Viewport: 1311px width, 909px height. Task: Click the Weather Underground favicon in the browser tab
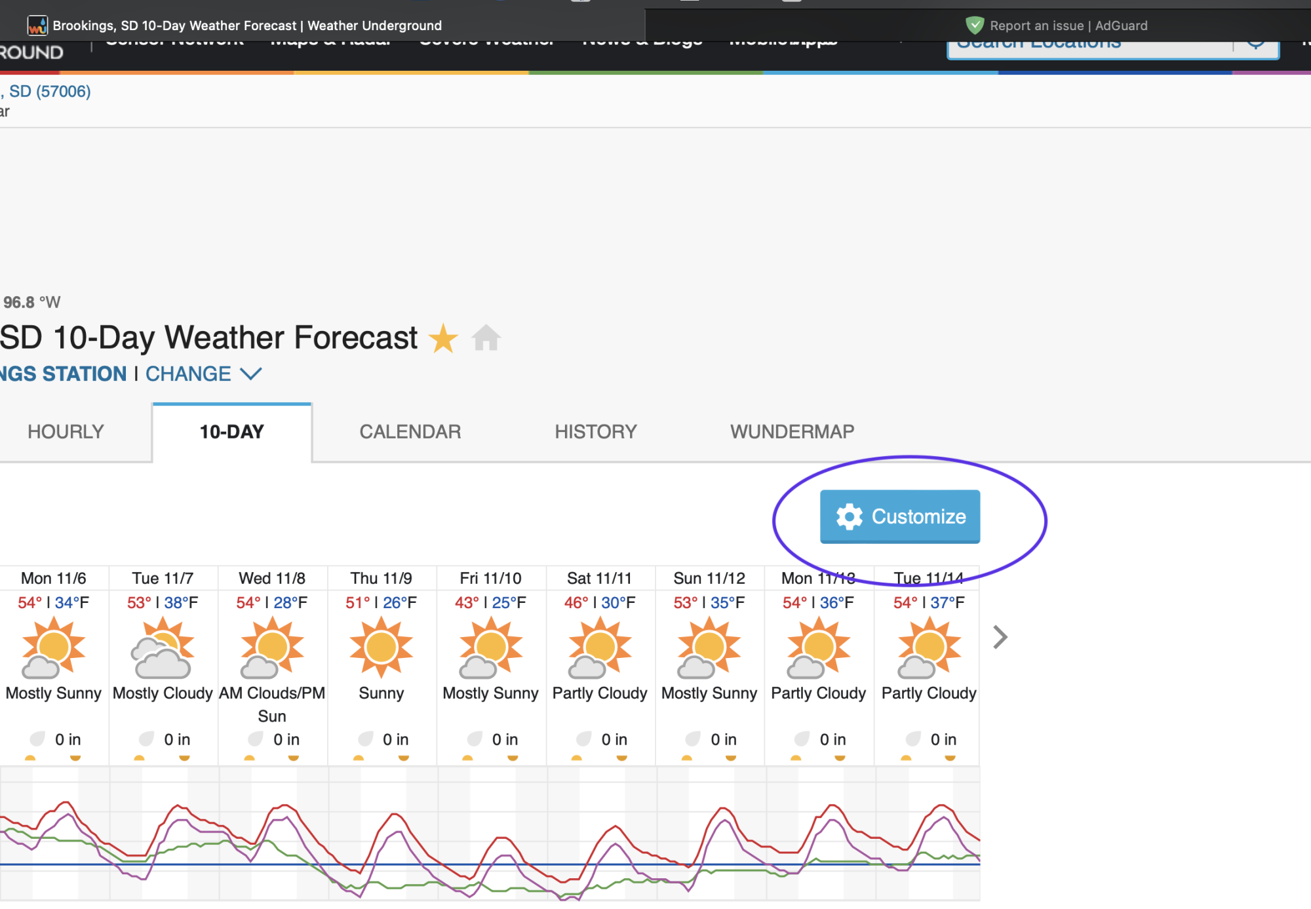click(x=37, y=25)
